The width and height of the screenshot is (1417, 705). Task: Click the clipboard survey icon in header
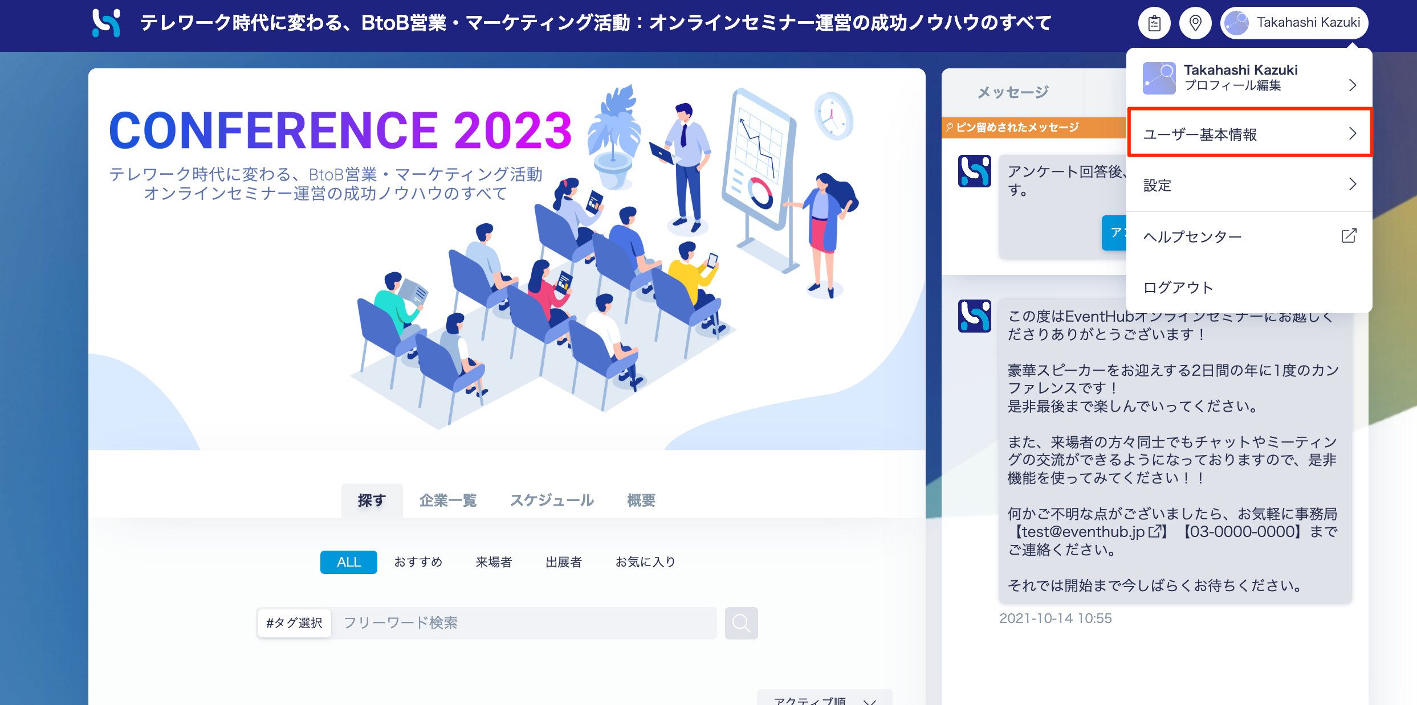coord(1154,23)
